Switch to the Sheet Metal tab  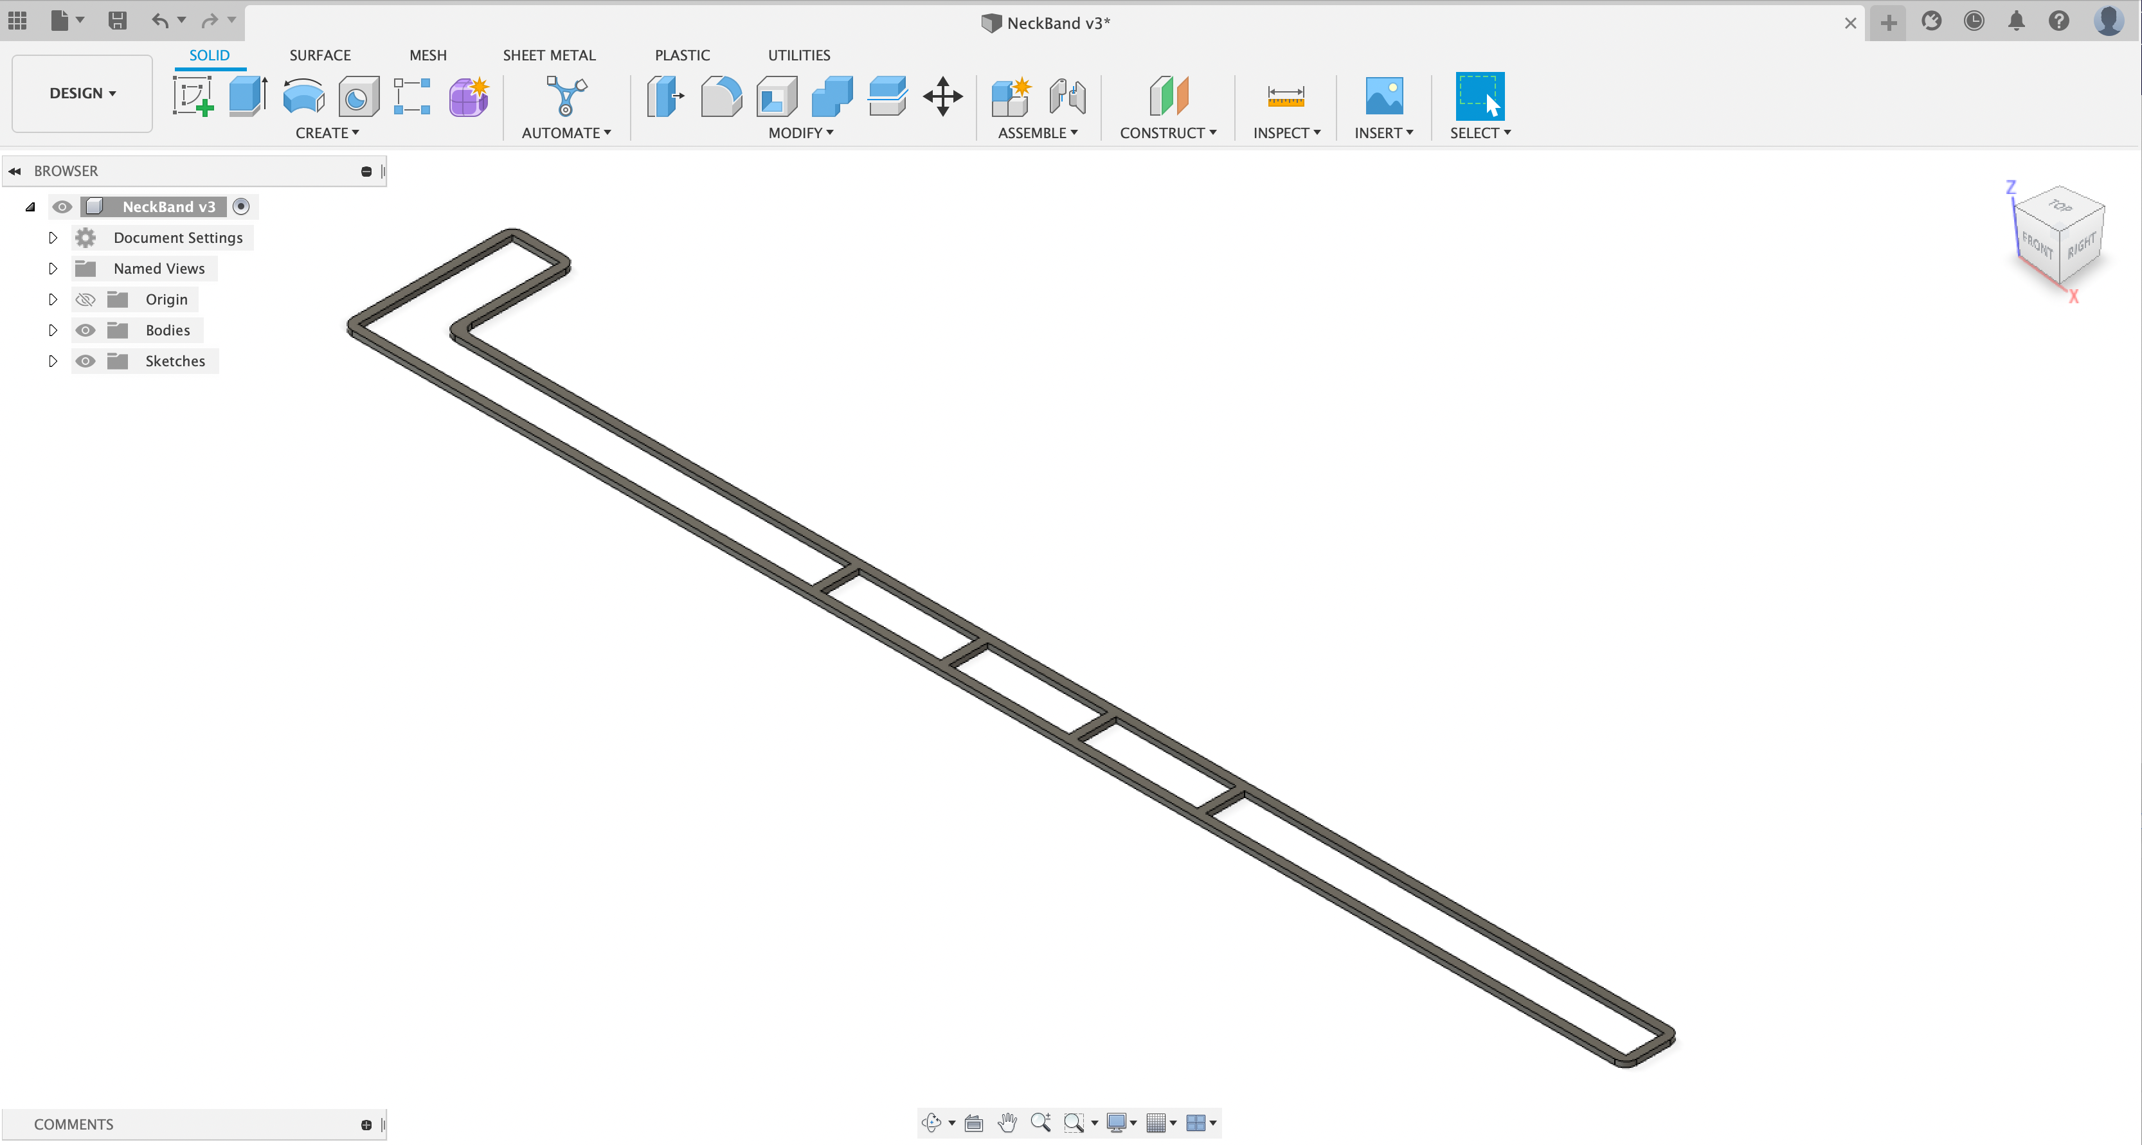(548, 54)
